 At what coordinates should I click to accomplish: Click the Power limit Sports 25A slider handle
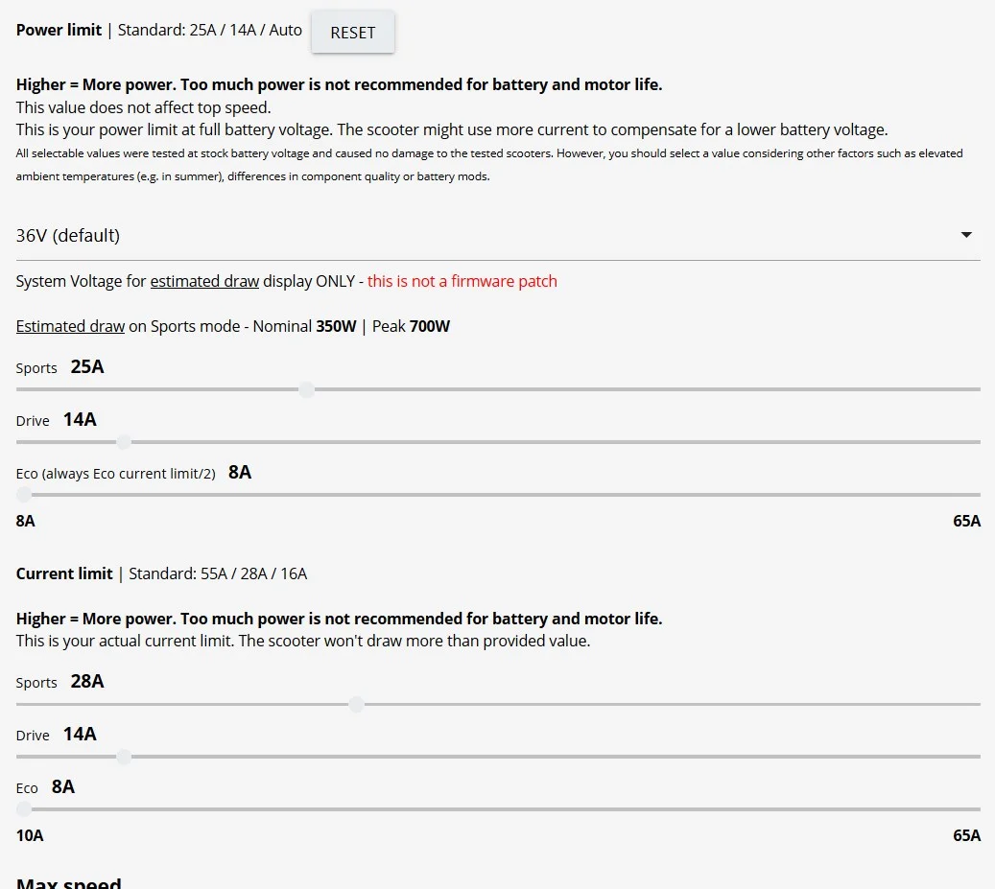307,389
